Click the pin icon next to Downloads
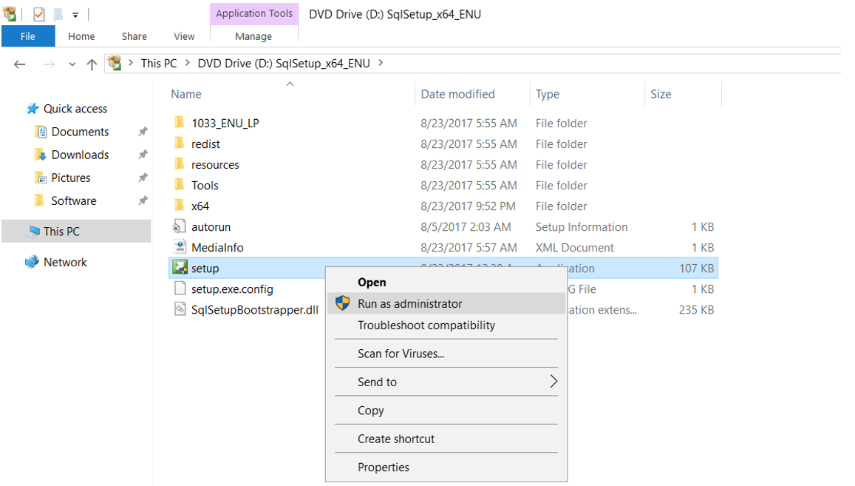The image size is (855, 486). point(143,155)
